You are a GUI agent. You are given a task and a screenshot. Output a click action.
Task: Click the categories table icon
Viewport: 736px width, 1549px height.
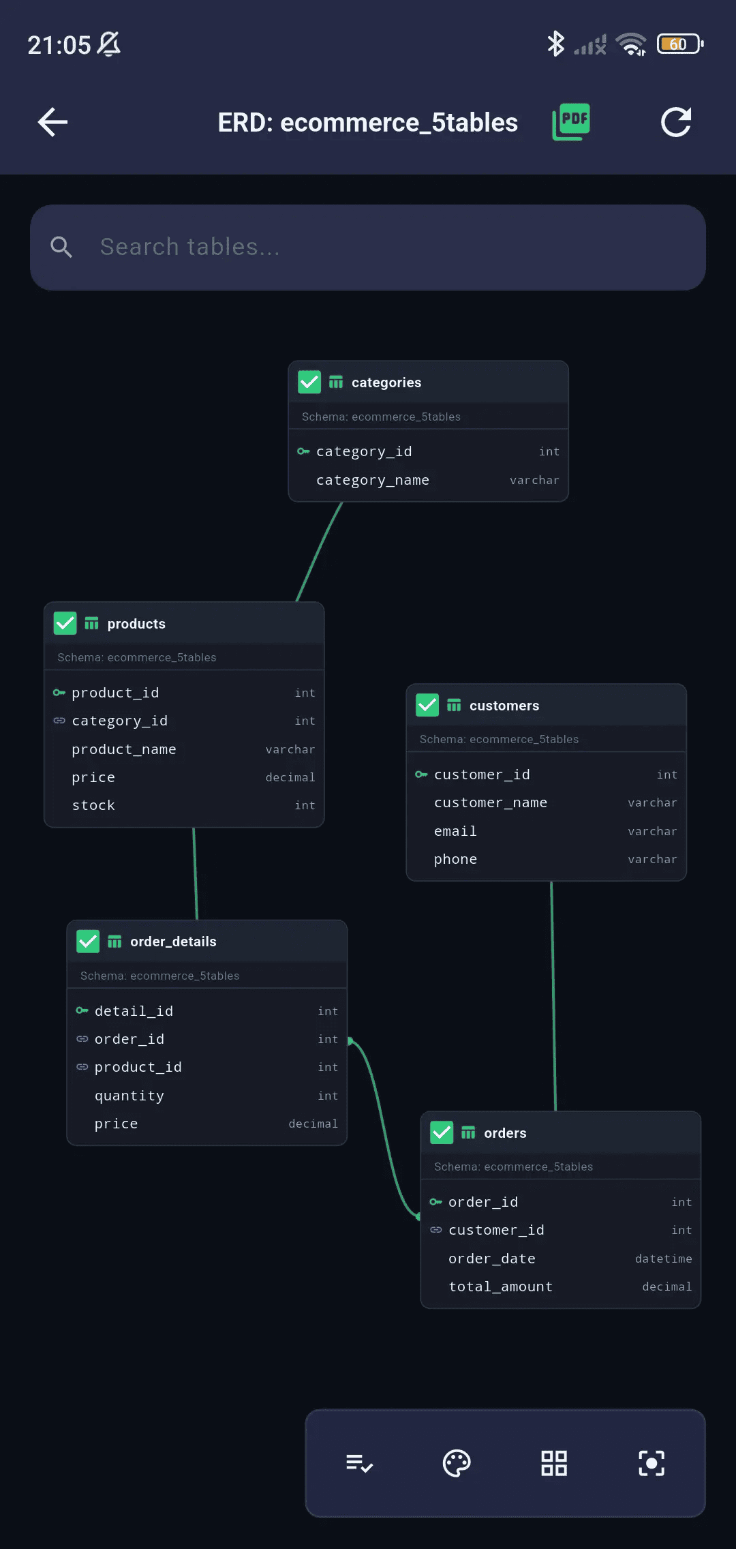click(336, 382)
